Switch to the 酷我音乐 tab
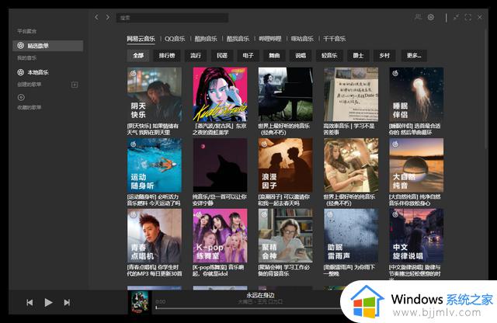Image resolution: width=497 pixels, height=323 pixels. point(238,39)
